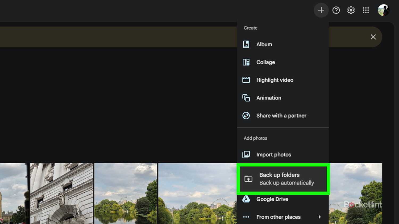Click the Google Drive triangle icon

[x=246, y=199]
